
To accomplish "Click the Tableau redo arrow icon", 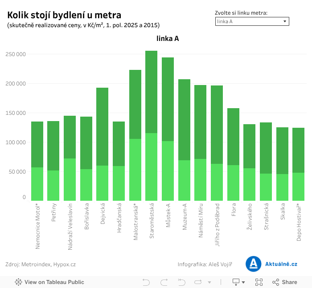I will pos(164,282).
